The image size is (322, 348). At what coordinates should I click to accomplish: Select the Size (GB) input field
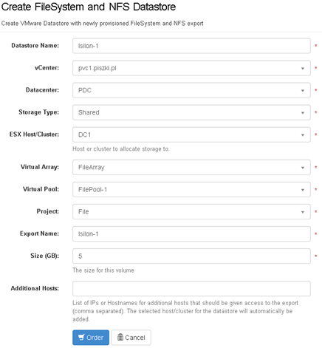[191, 256]
